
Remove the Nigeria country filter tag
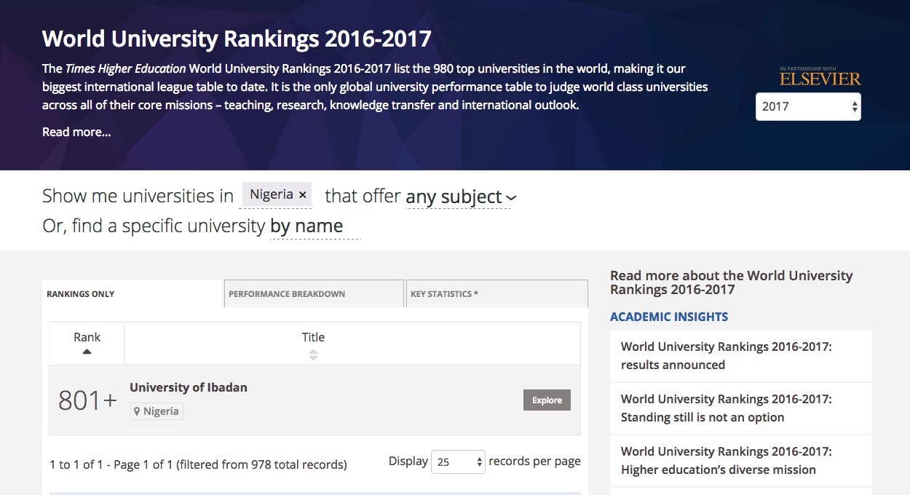pyautogui.click(x=303, y=195)
